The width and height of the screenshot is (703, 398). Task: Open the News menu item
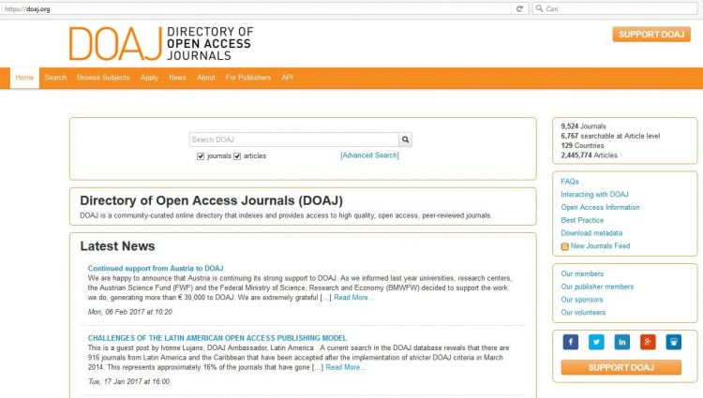pyautogui.click(x=177, y=78)
